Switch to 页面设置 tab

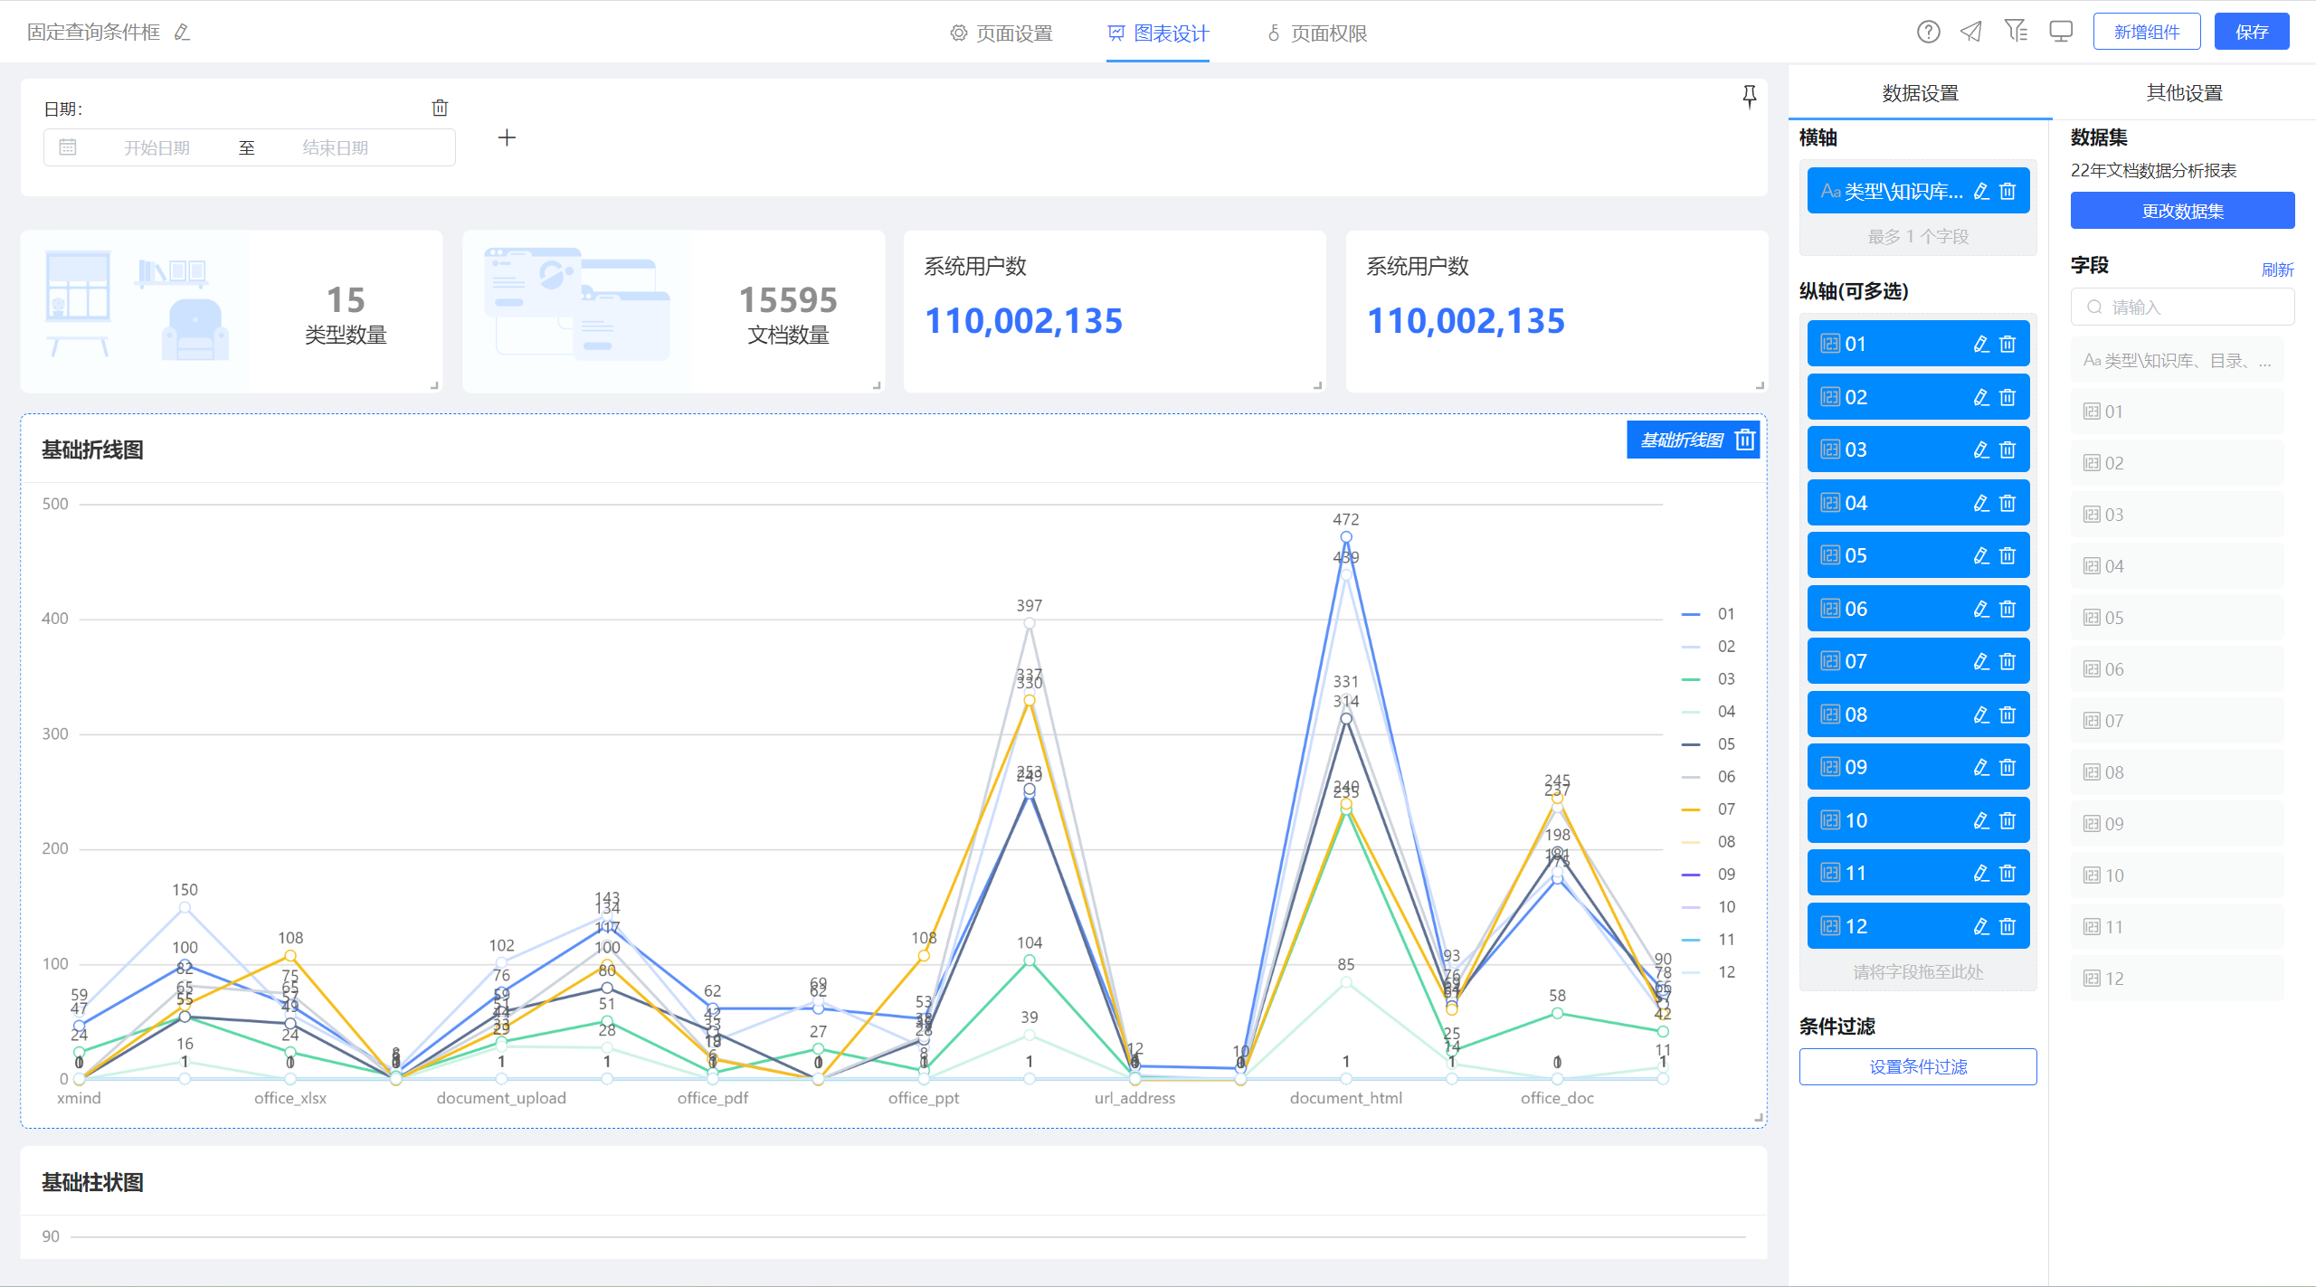point(1001,33)
